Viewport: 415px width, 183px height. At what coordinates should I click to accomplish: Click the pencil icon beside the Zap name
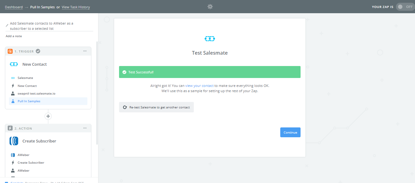click(7, 25)
